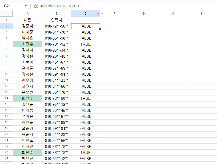The height and width of the screenshot is (164, 217).
Task: Click header cell 이름
Action: click(x=28, y=20)
